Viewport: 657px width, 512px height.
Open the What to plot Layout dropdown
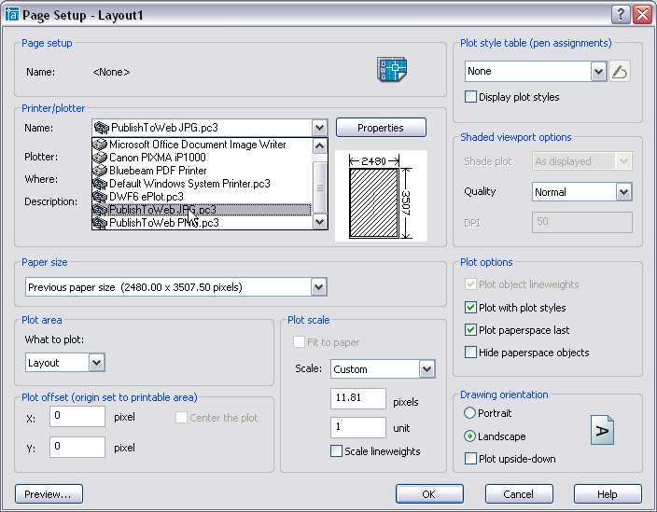pyautogui.click(x=96, y=363)
